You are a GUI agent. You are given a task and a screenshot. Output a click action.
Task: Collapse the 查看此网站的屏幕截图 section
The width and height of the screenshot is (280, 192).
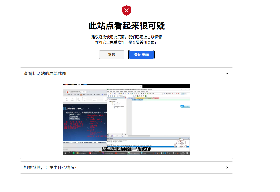tap(227, 73)
